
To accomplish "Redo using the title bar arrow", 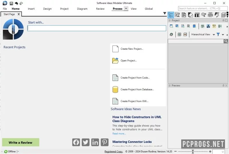I will [x=21, y=3].
